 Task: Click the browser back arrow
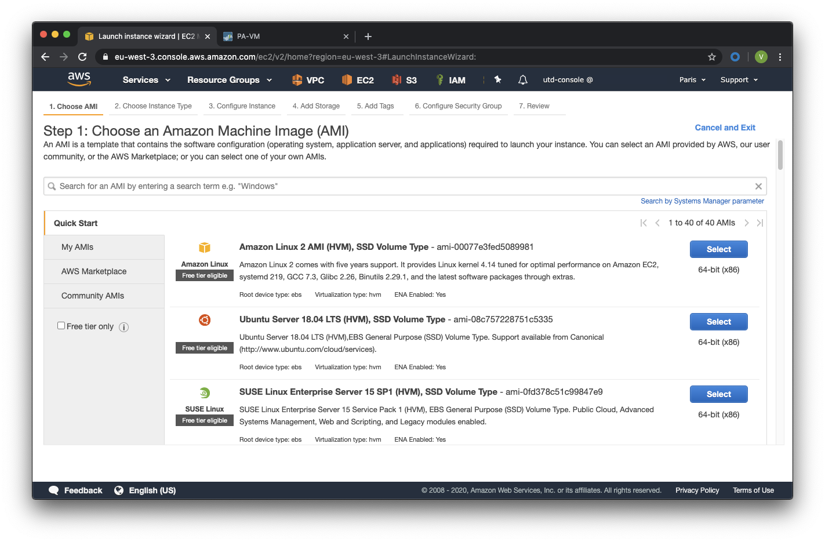45,57
